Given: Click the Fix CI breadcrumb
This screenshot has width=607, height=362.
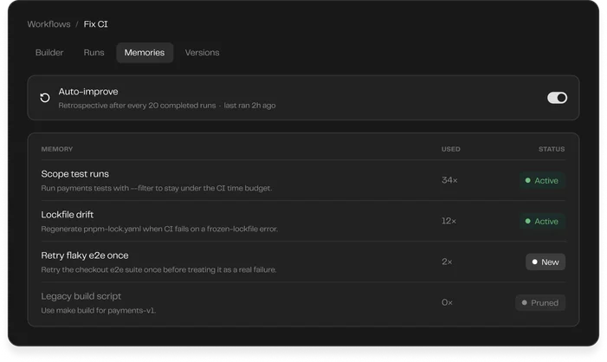Looking at the screenshot, I should pos(95,24).
